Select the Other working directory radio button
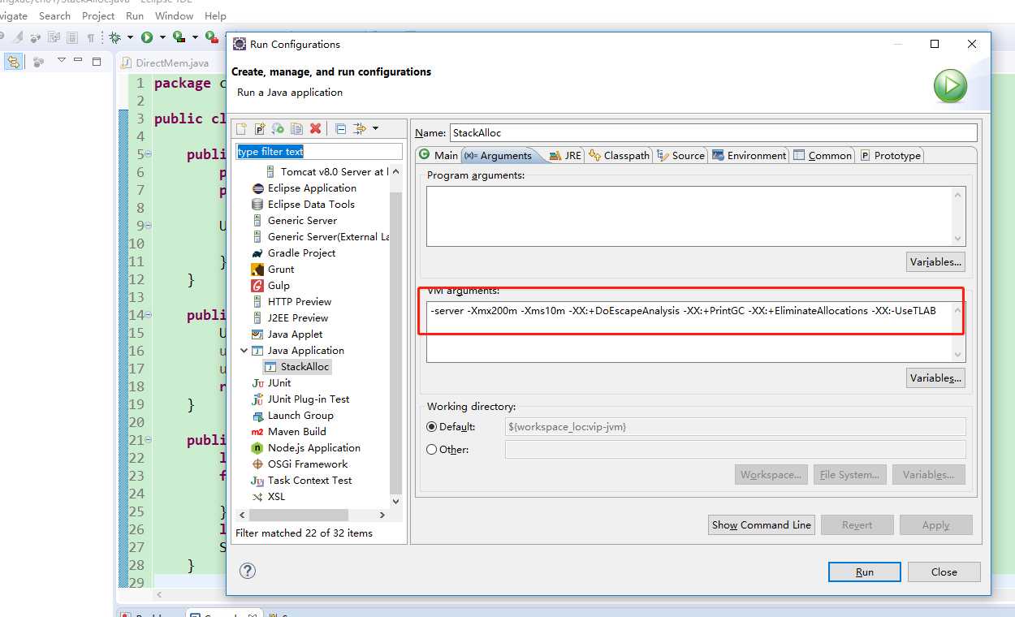 (x=432, y=449)
